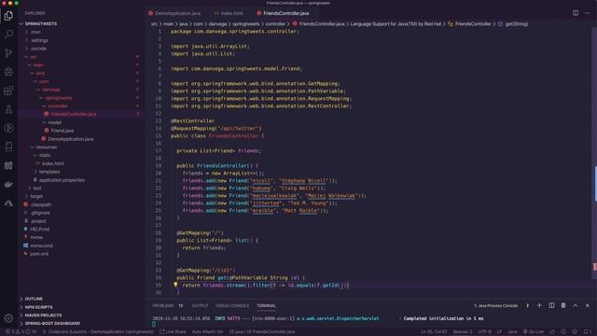Open Friend.java in the explorer tree
Image resolution: width=597 pixels, height=336 pixels.
[x=62, y=131]
